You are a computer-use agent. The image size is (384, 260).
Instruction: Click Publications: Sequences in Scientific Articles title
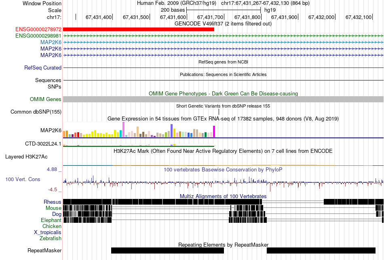pyautogui.click(x=223, y=74)
